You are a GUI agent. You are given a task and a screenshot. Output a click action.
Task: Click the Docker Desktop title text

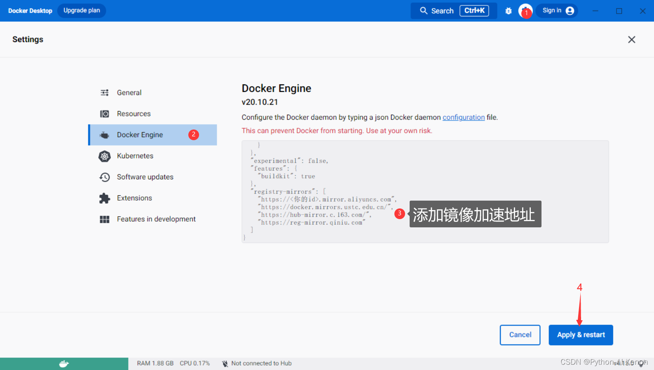click(30, 11)
